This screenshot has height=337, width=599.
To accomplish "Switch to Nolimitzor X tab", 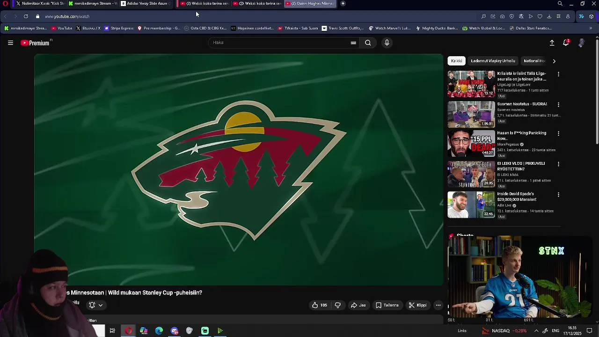I will pyautogui.click(x=40, y=3).
